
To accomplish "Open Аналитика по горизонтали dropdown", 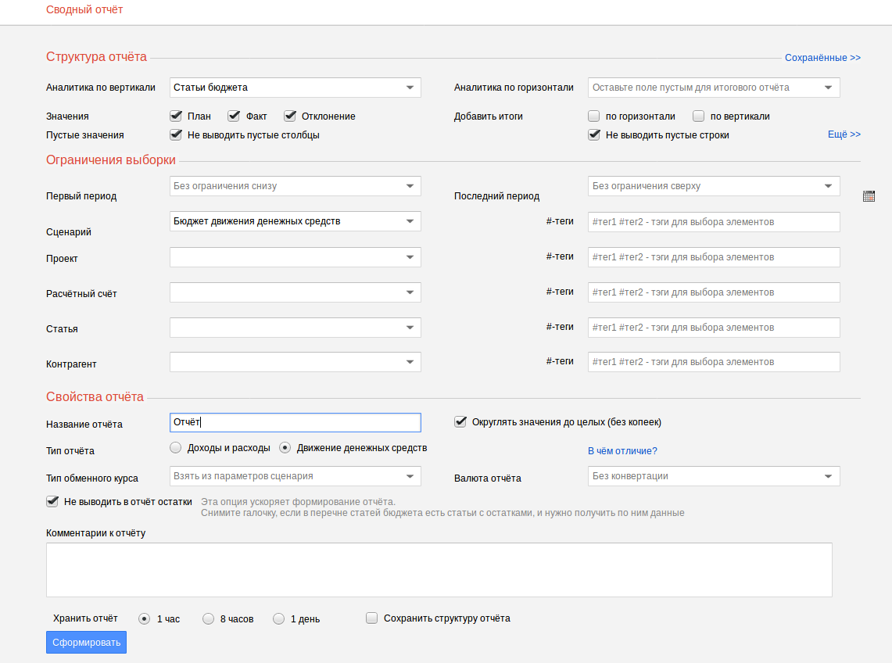I will click(714, 88).
